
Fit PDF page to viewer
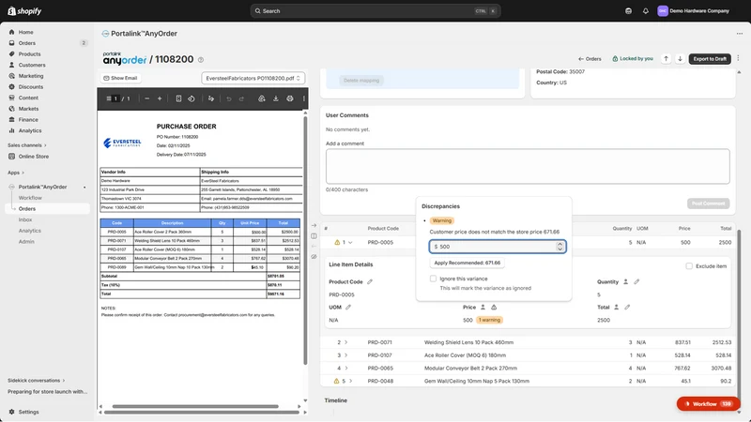click(x=178, y=98)
